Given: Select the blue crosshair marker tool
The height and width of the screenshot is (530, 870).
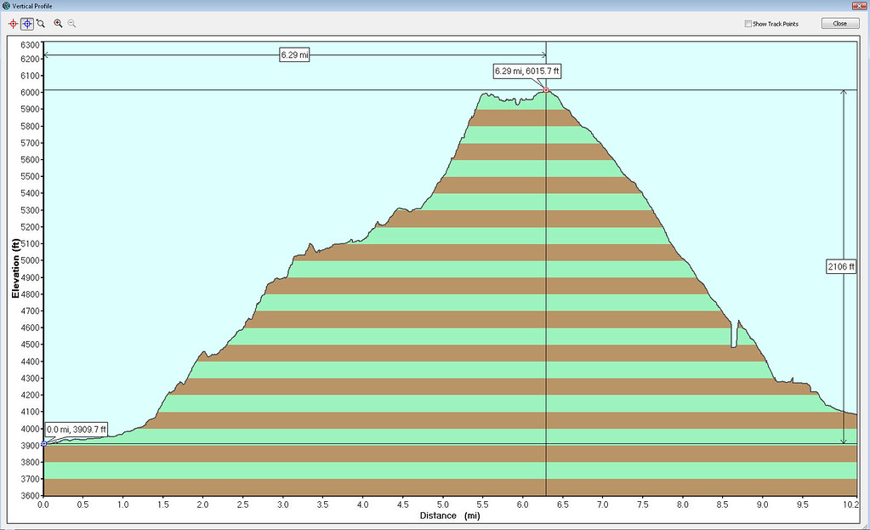Looking at the screenshot, I should (26, 23).
